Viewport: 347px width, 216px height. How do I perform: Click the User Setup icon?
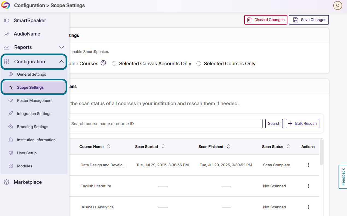(11, 153)
